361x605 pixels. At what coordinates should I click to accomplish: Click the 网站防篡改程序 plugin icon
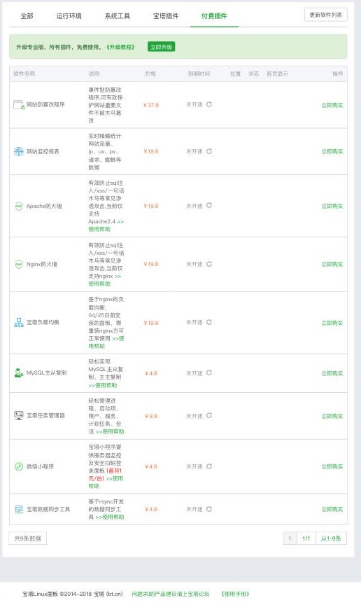pyautogui.click(x=19, y=104)
